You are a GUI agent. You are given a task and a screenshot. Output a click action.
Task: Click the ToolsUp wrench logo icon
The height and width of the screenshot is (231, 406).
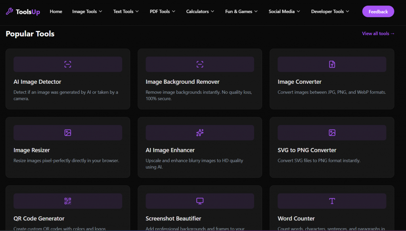coord(10,11)
